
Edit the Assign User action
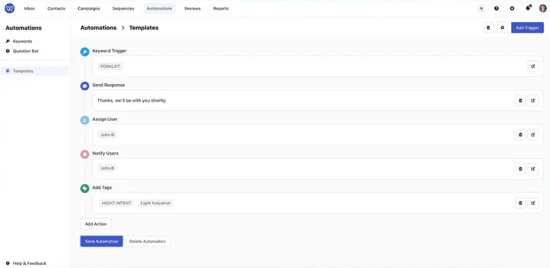point(533,135)
